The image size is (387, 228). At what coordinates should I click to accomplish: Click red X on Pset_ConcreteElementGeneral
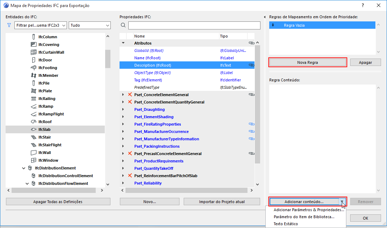tap(130, 95)
